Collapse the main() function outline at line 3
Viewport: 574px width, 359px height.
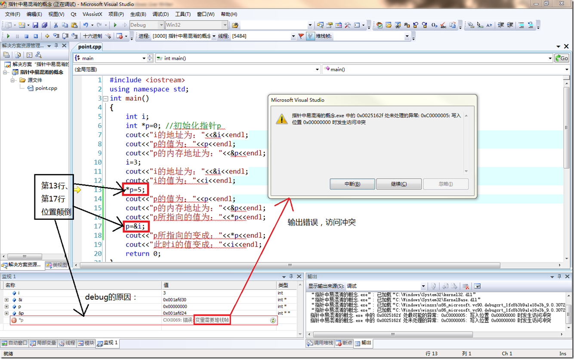coord(105,99)
